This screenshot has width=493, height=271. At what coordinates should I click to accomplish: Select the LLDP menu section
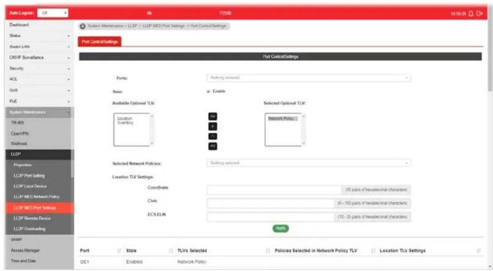coord(38,154)
